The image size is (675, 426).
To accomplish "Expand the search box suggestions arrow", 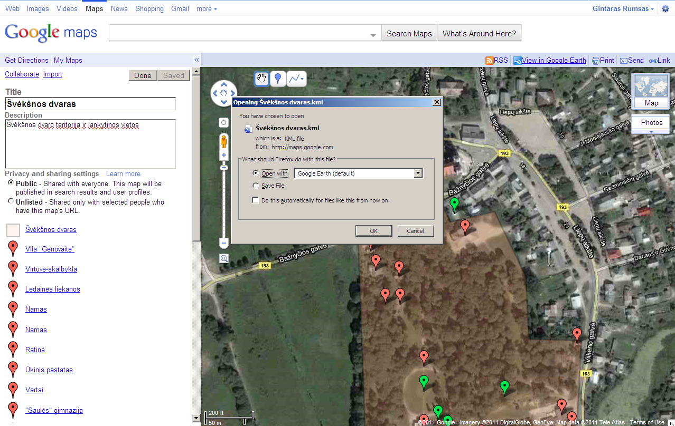I will 373,35.
